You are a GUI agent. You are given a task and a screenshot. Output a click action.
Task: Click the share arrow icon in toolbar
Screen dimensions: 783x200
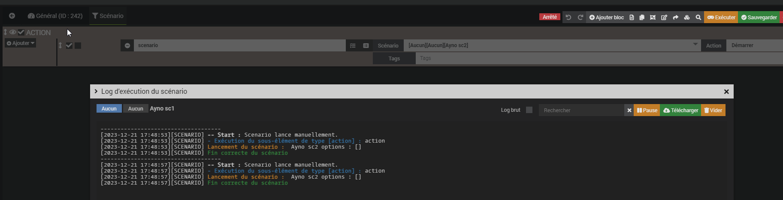pos(675,18)
